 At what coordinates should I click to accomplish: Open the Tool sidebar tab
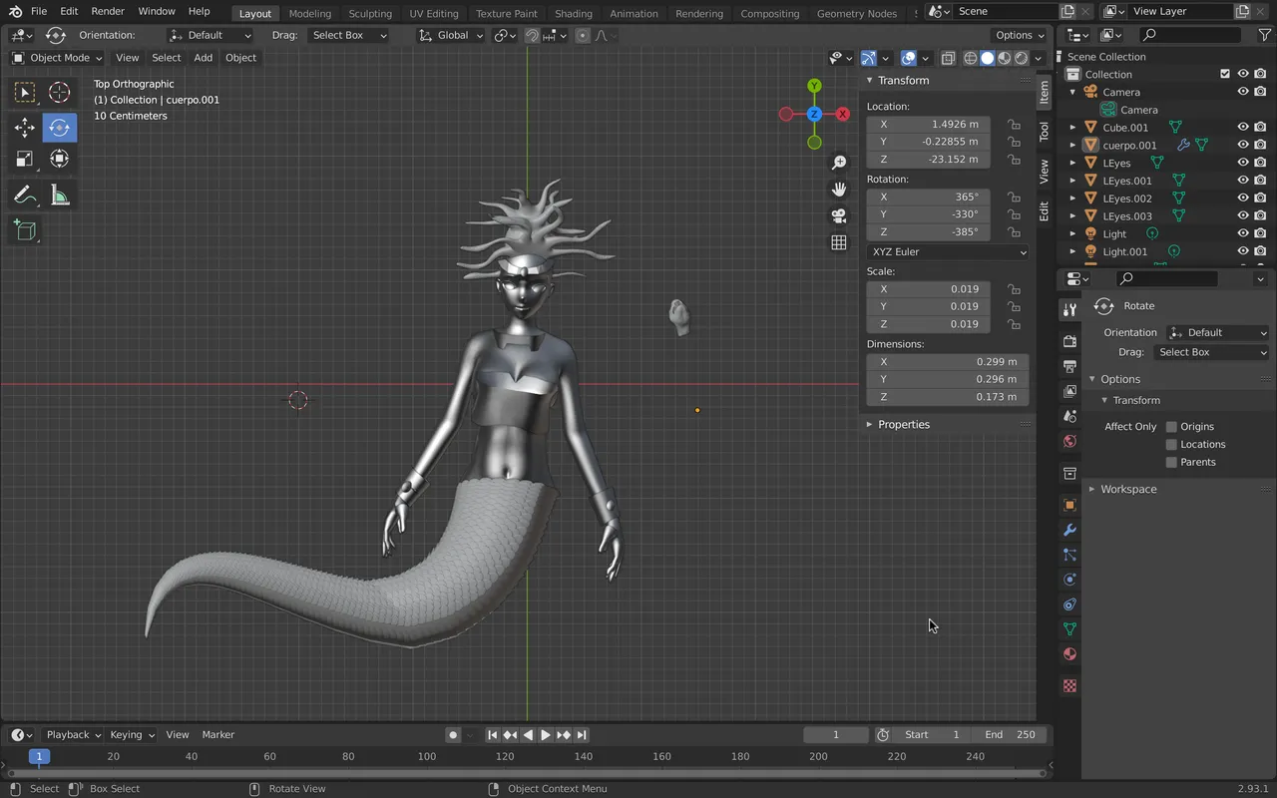click(x=1044, y=132)
